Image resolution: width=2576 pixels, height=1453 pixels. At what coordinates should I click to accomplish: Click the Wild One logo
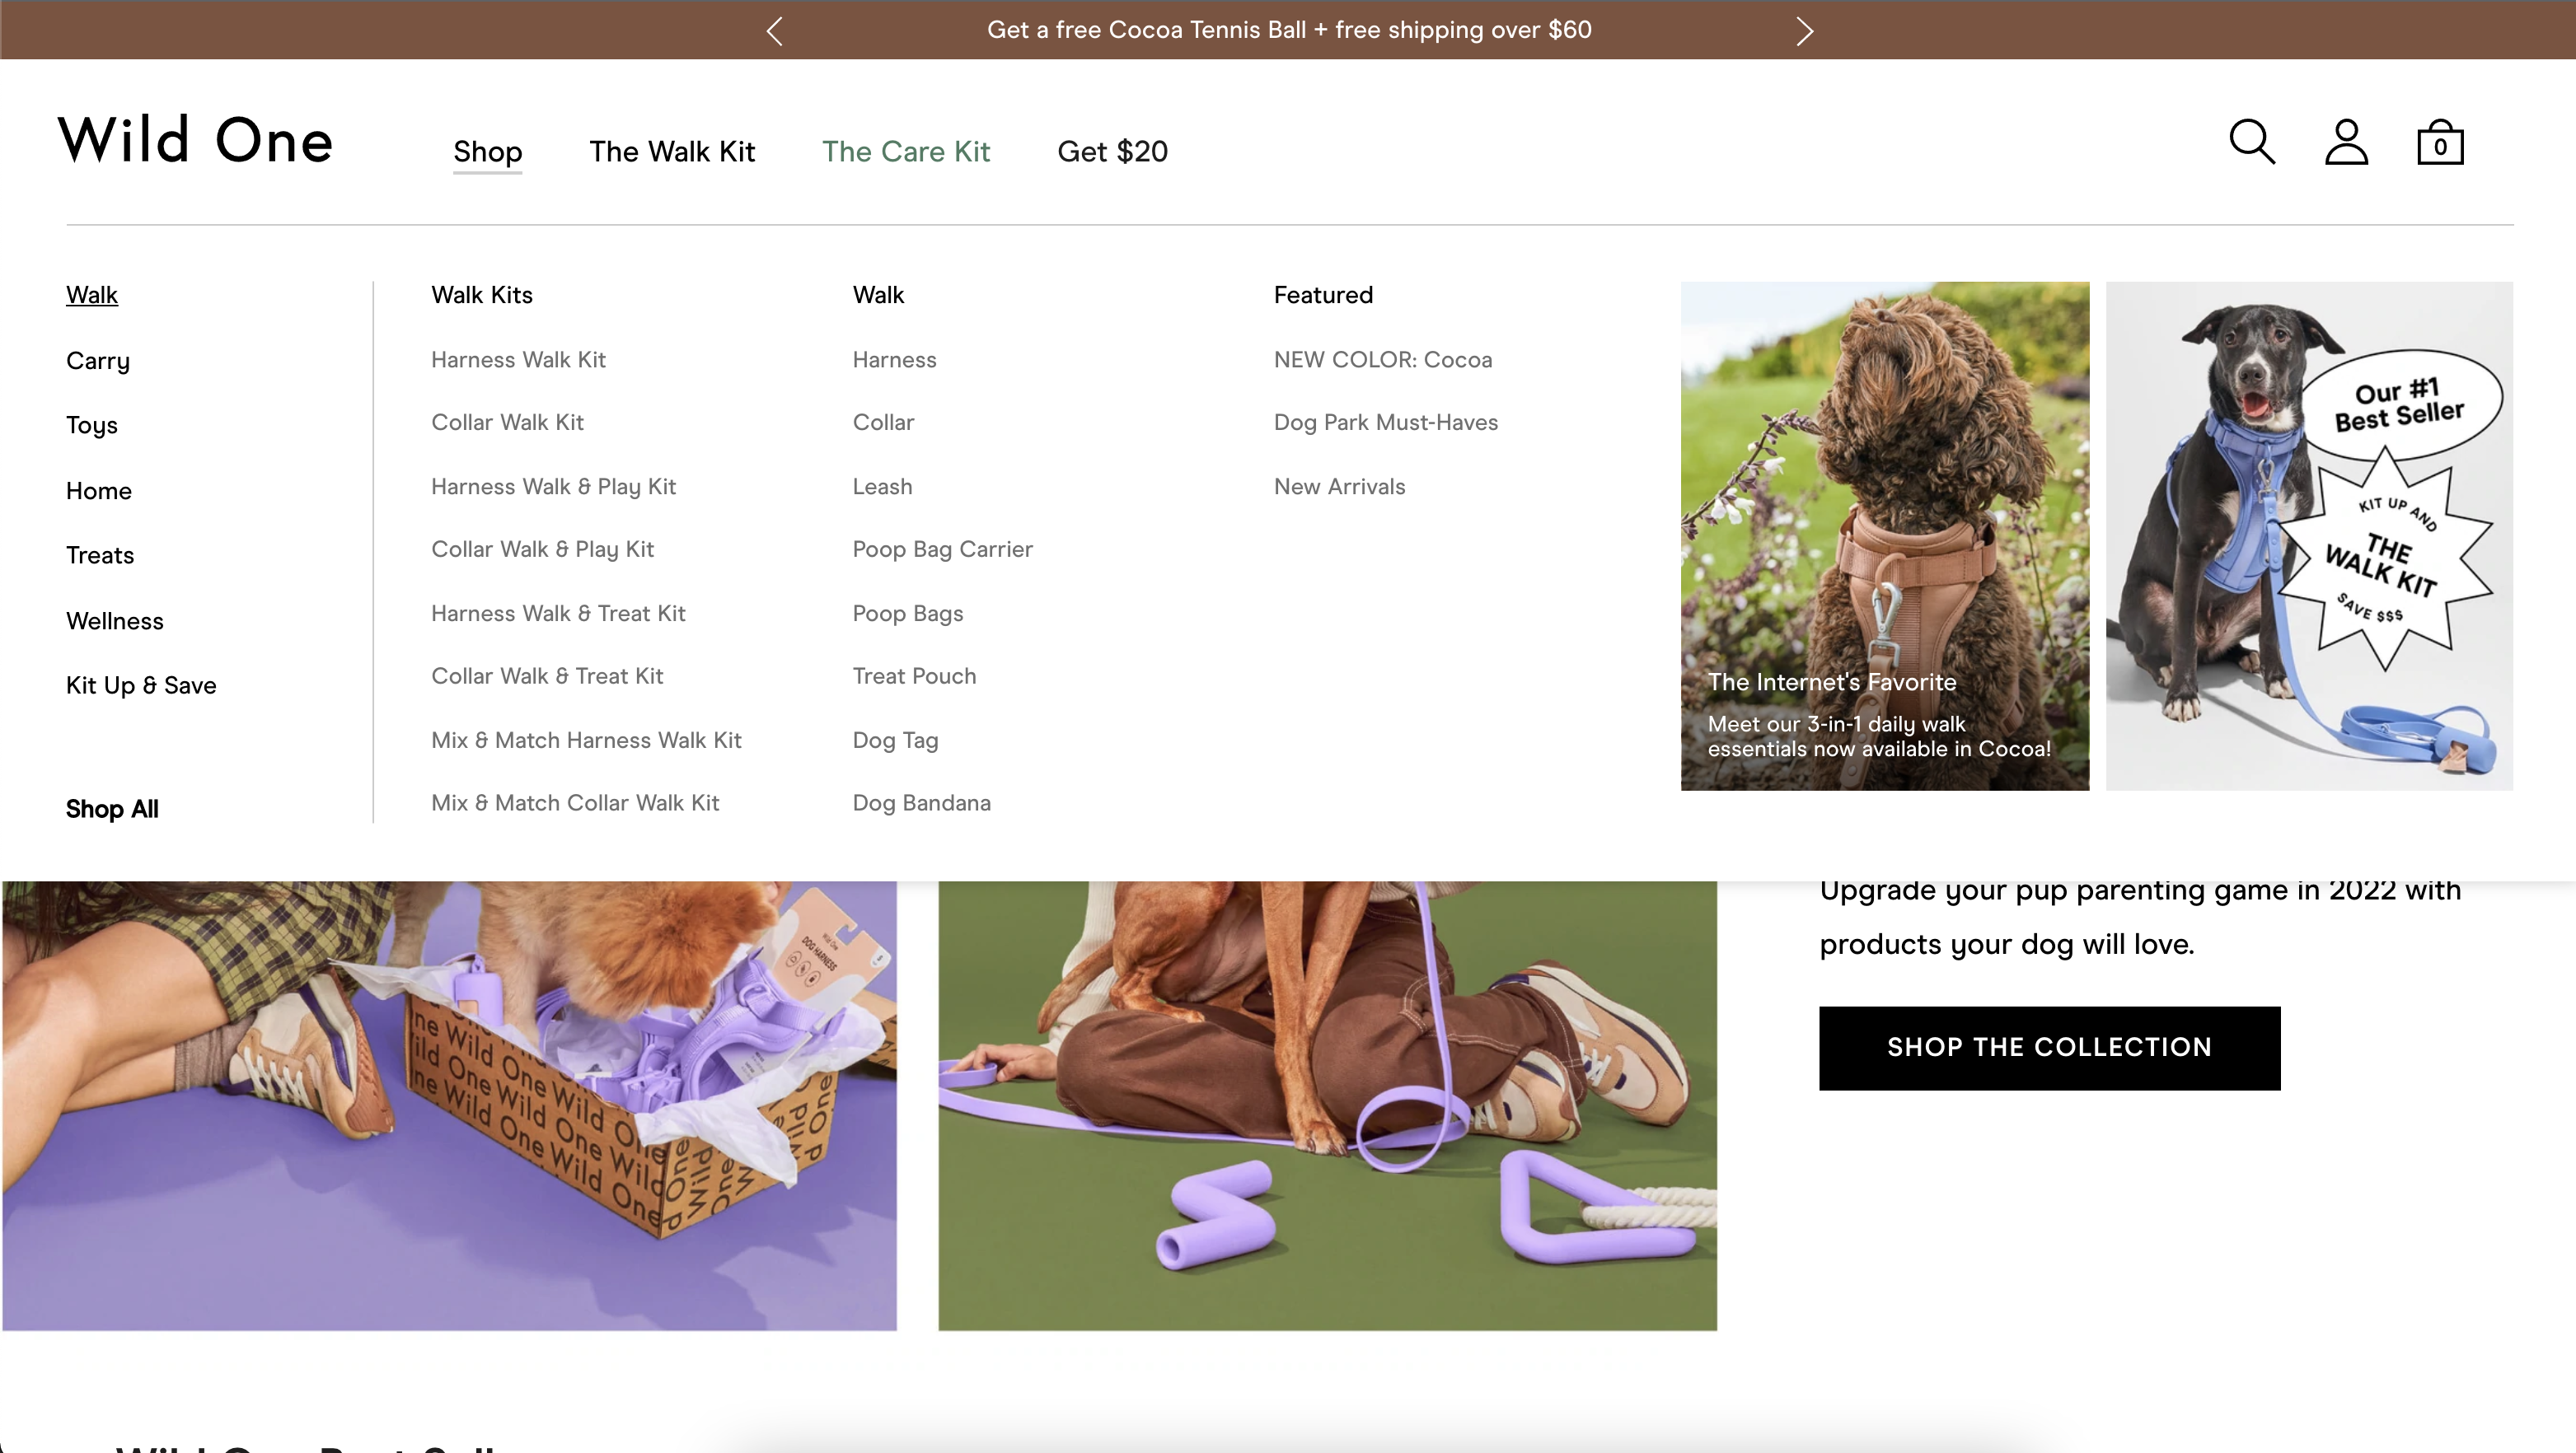(195, 140)
